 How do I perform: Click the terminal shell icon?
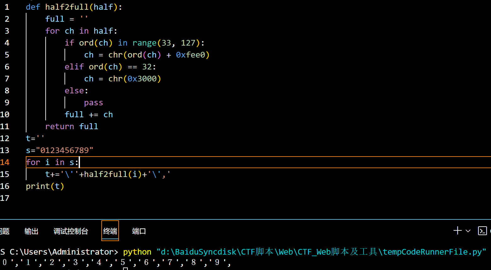[482, 231]
